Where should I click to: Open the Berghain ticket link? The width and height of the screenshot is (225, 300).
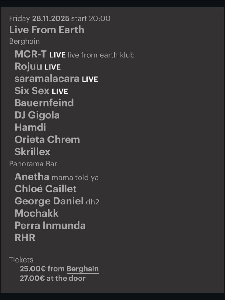click(x=83, y=269)
